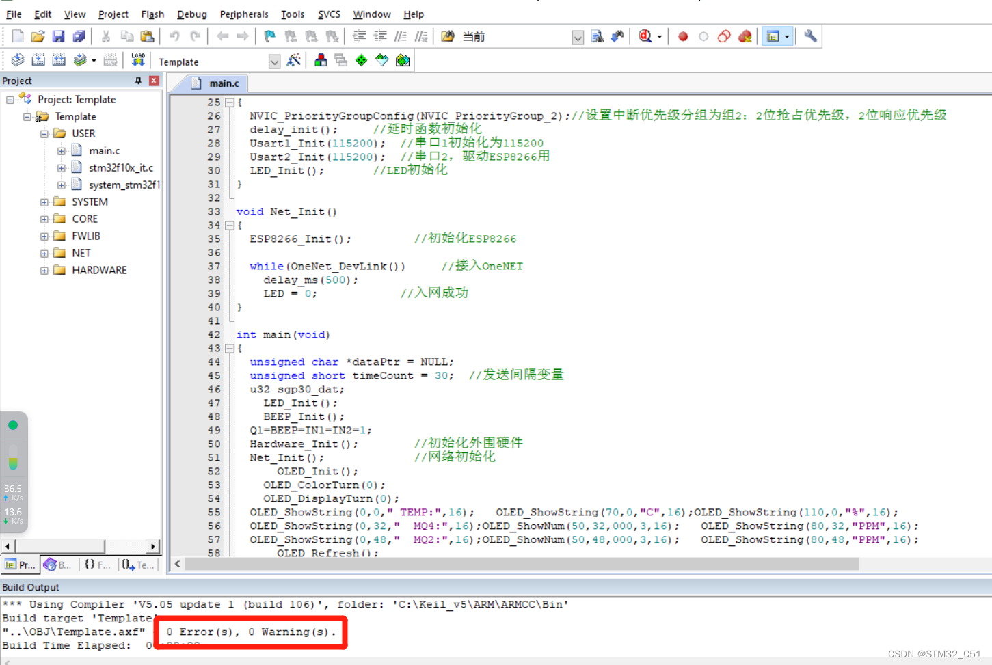Open the Project menu

[x=113, y=14]
